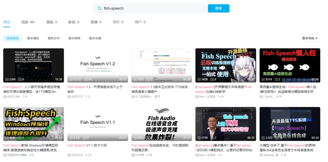Click play-count icon showing 12.5万
The height and width of the screenshot is (162, 328).
tap(71, 79)
